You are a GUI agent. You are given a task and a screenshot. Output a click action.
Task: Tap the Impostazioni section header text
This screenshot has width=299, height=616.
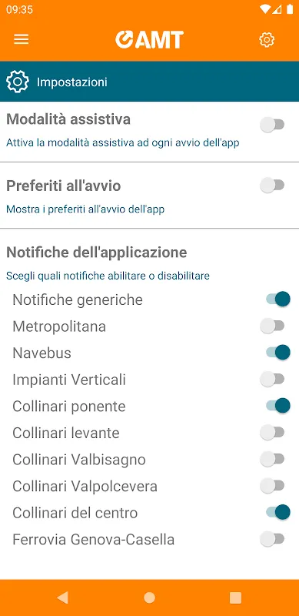(72, 82)
